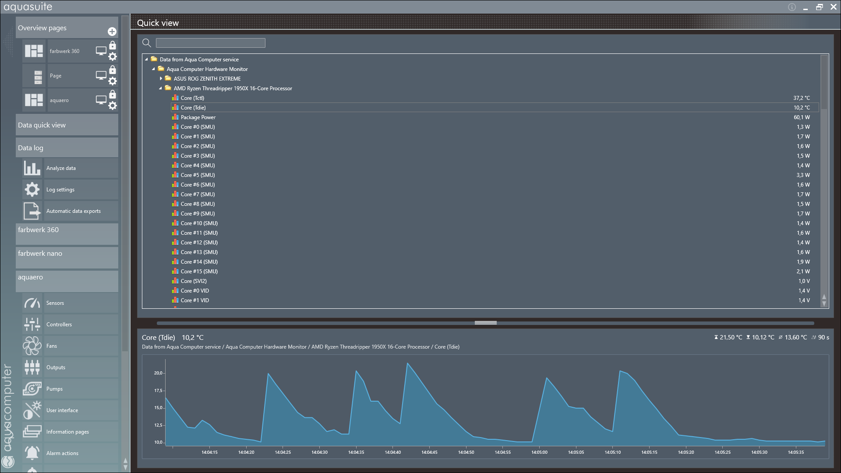Screen dimensions: 841x473
Task: Click the search magnifier icon
Action: [147, 43]
